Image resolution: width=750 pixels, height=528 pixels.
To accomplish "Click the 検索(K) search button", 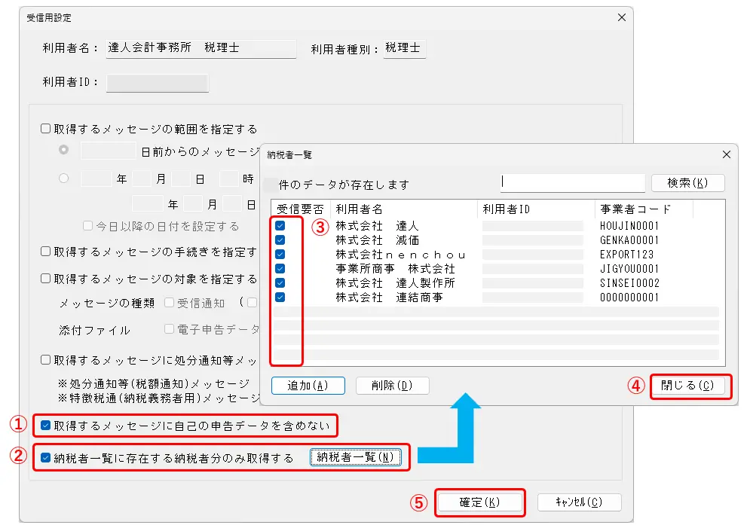I will [x=689, y=183].
